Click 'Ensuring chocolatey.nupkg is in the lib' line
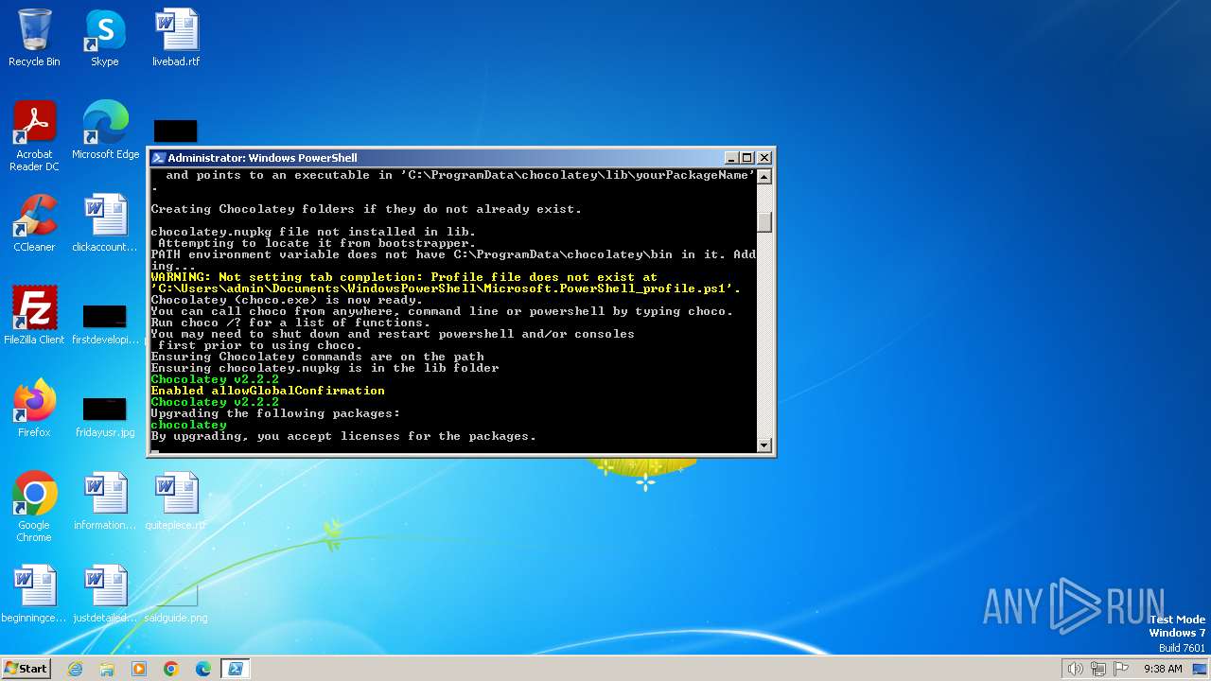The width and height of the screenshot is (1211, 681). click(x=325, y=368)
